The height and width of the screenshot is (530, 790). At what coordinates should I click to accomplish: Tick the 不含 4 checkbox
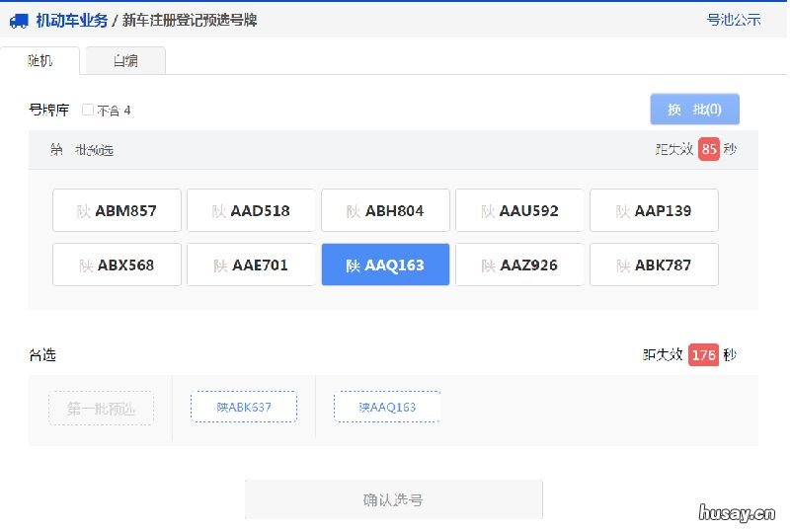click(87, 110)
